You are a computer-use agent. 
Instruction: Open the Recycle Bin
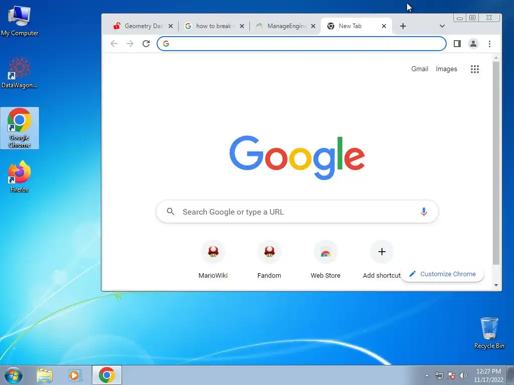click(489, 333)
